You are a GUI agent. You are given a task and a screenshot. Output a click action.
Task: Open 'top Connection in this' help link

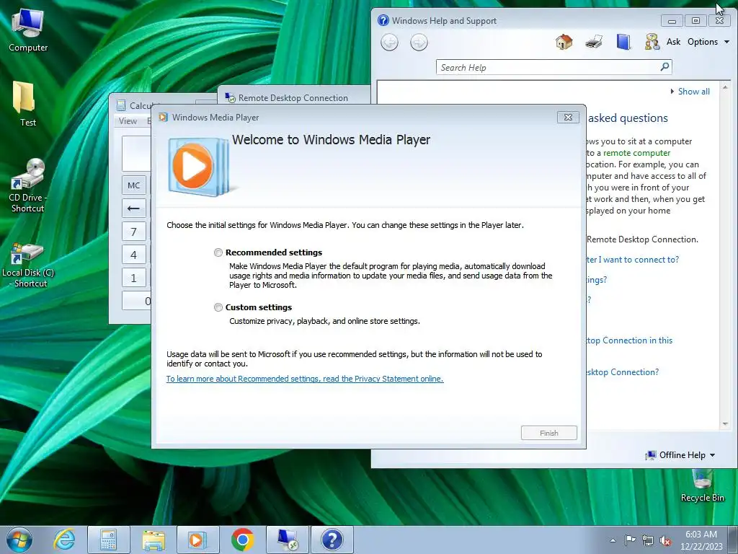click(630, 340)
